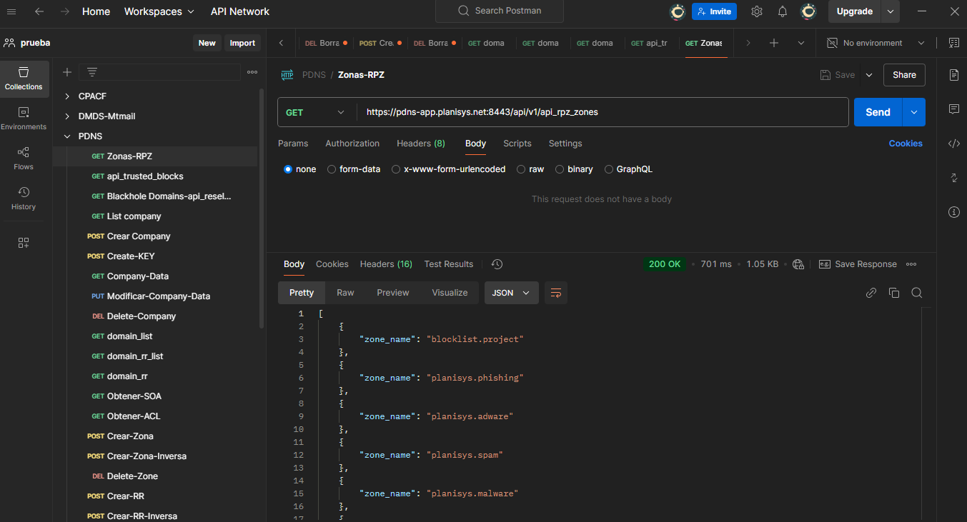
Task: Switch to the Test Results tab
Action: tap(449, 264)
